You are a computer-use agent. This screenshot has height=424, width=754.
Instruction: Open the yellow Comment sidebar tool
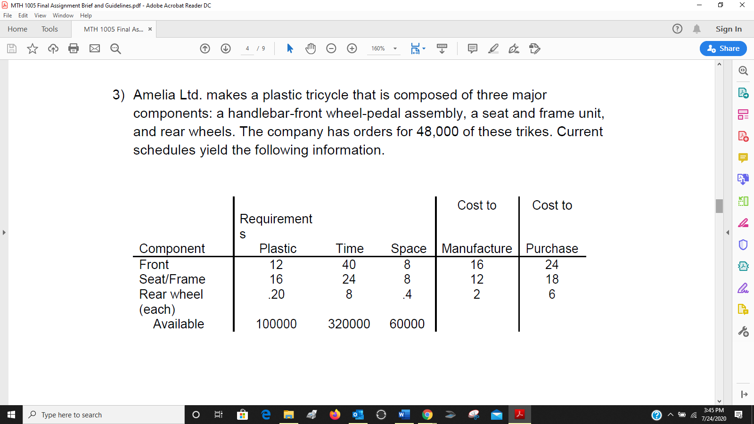coord(743,158)
